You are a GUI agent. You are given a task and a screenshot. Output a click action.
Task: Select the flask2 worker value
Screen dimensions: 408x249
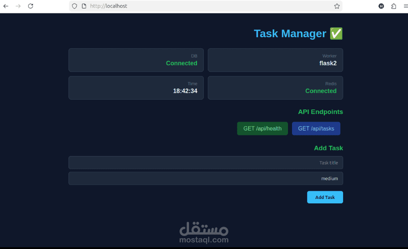328,63
